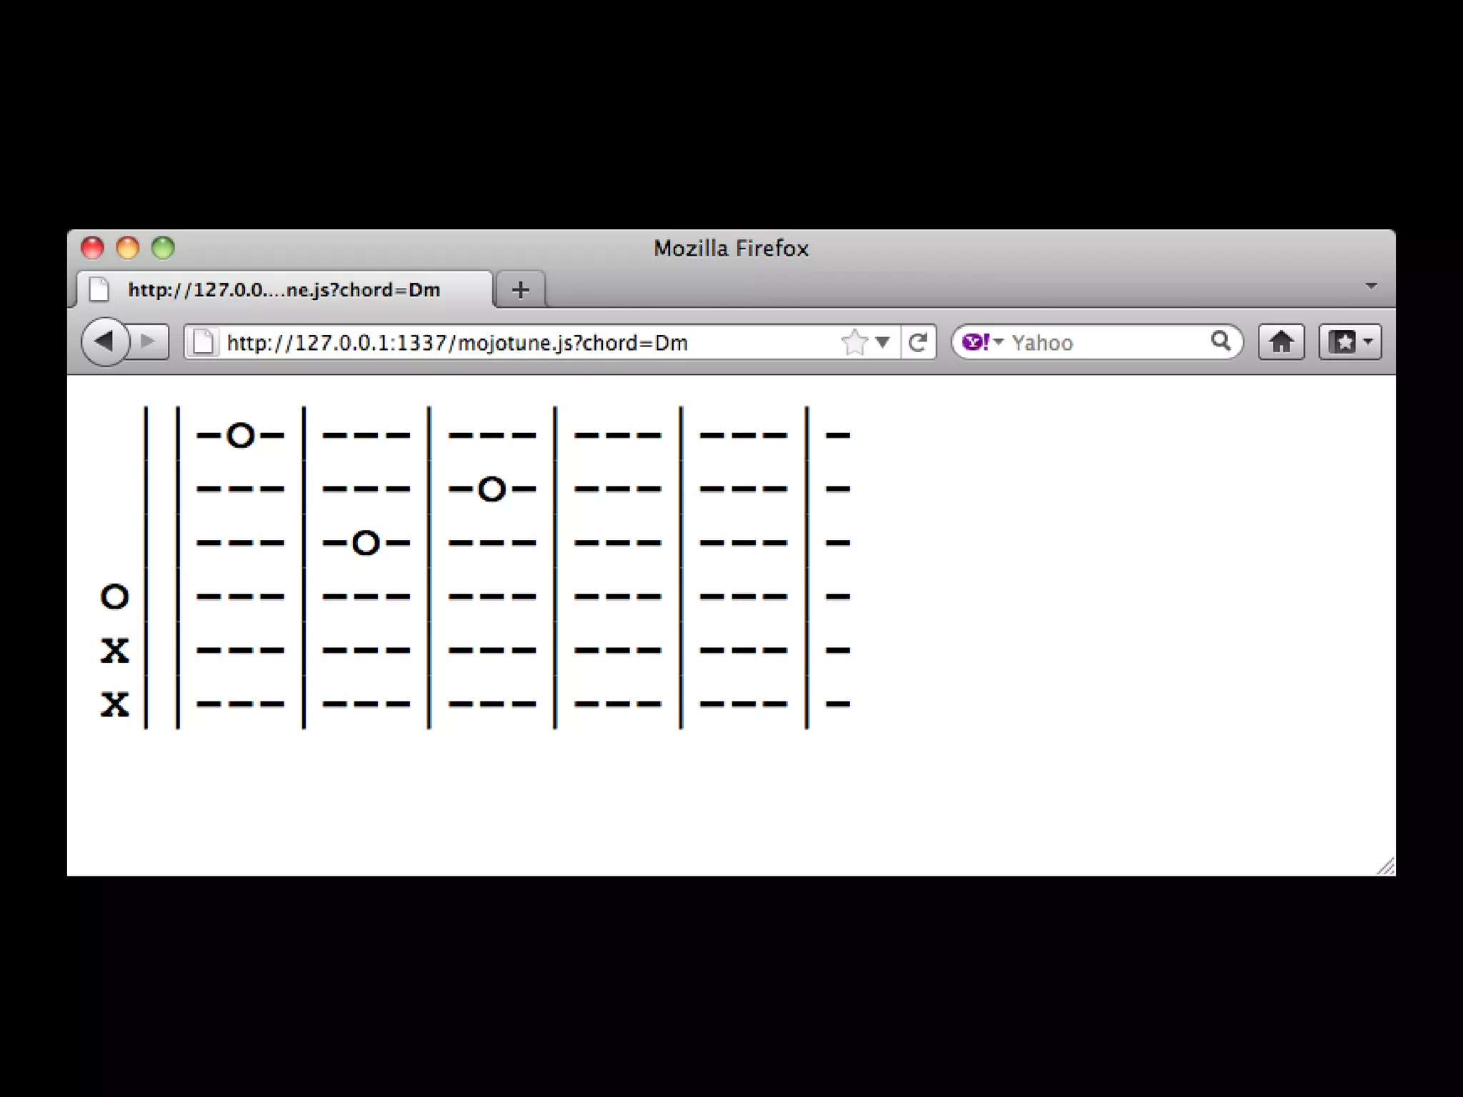Screen dimensions: 1463x1097
Task: Select the chord=Dm tab
Action: (284, 290)
